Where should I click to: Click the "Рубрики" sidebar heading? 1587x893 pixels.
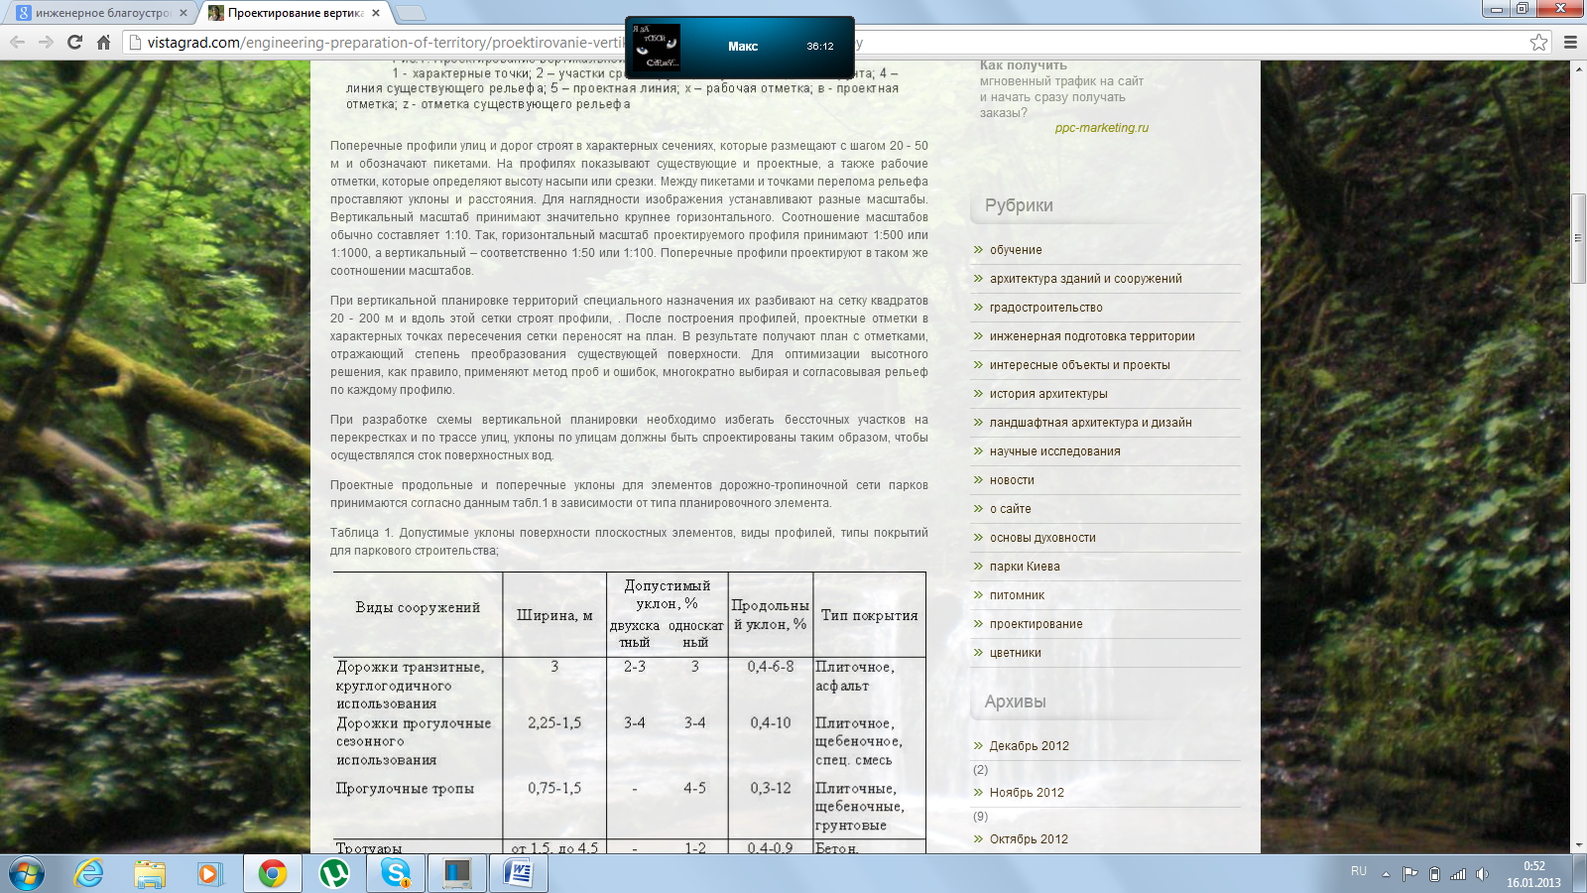(1019, 205)
